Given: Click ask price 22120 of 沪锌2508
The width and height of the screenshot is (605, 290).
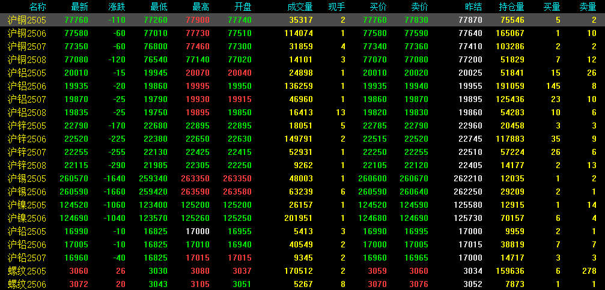Looking at the screenshot, I should tap(416, 166).
